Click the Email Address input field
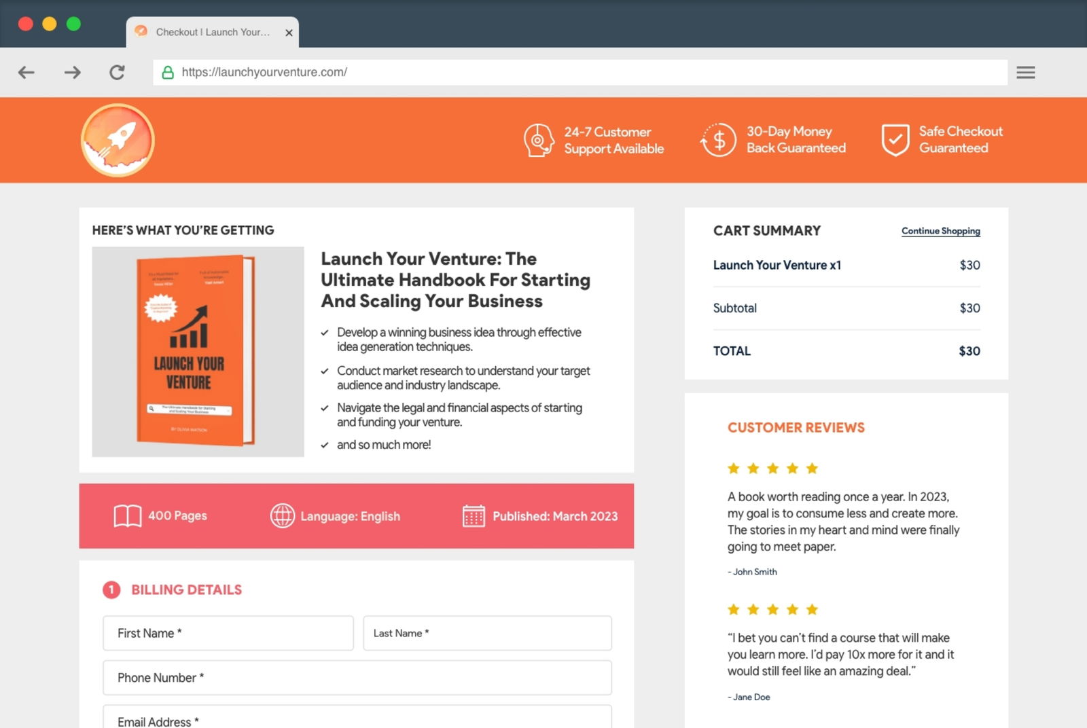The height and width of the screenshot is (728, 1087). 357,720
